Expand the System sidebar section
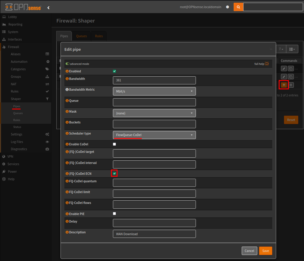 click(13, 32)
